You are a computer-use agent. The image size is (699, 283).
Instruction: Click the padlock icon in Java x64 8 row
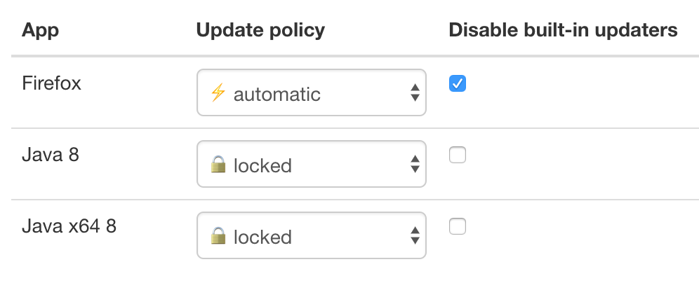point(218,236)
